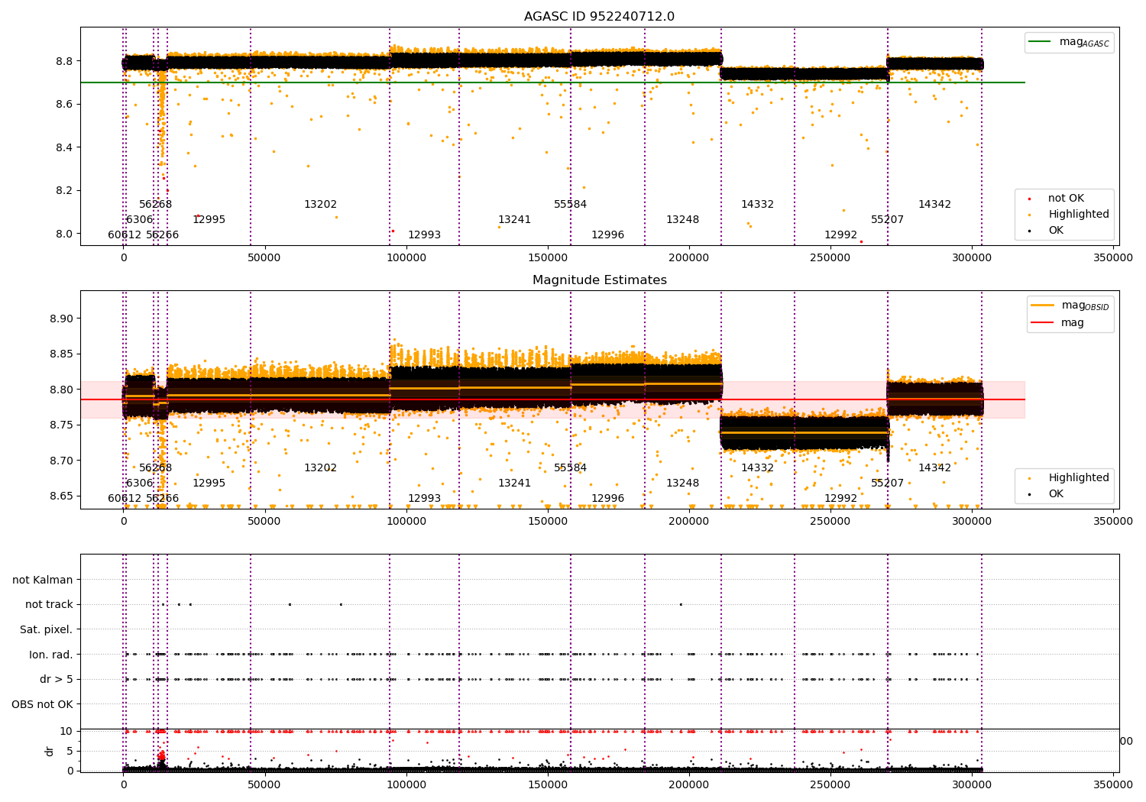The image size is (1146, 802).
Task: Click obsid label 12992 in the AGASC ID plot
Action: click(x=841, y=235)
